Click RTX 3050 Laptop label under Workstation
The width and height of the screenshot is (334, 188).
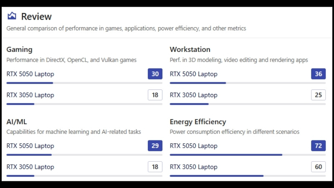coord(194,95)
